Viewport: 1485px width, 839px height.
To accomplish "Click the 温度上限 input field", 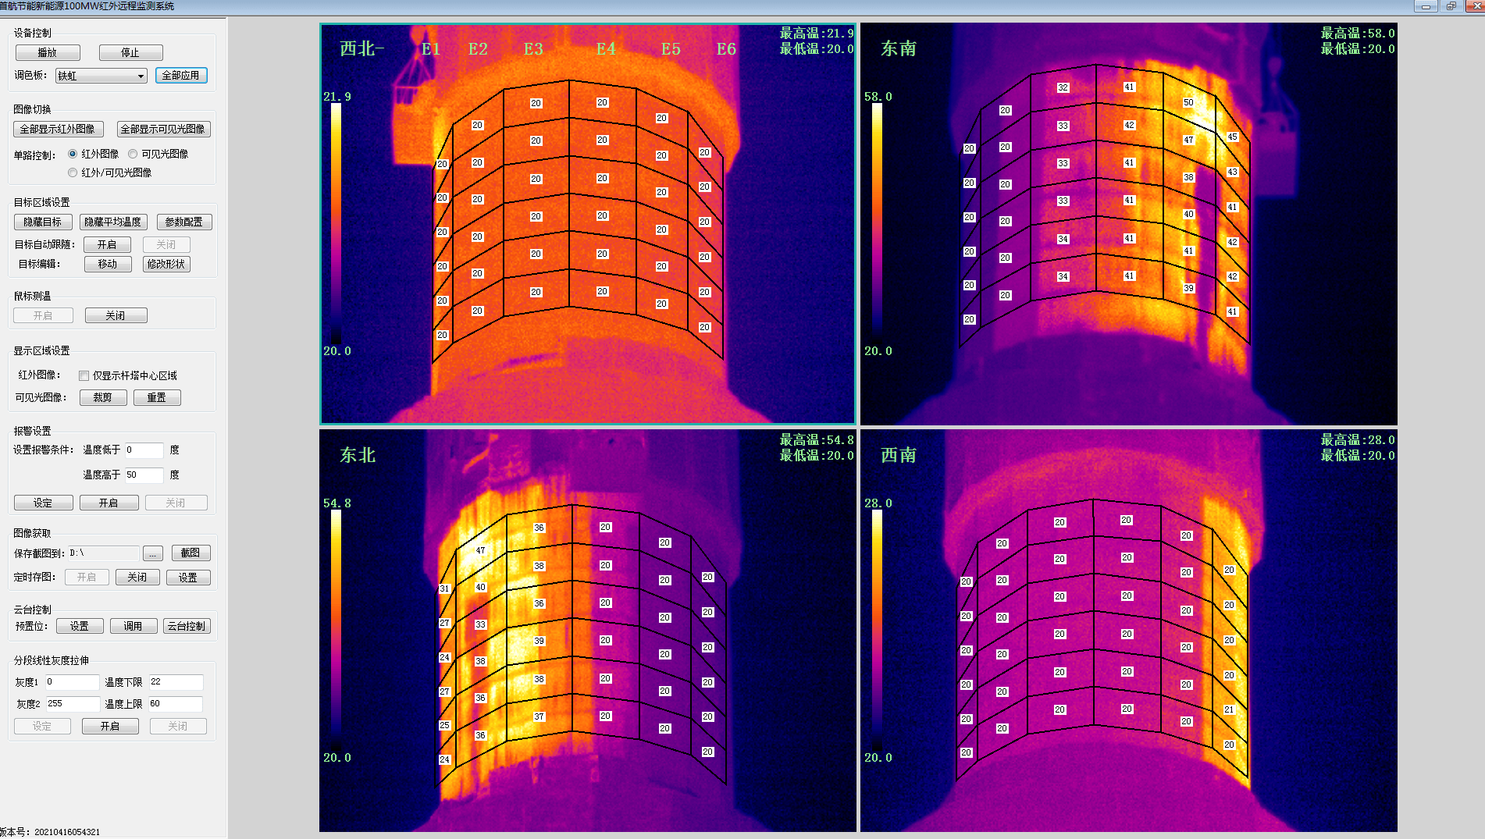I will point(176,703).
